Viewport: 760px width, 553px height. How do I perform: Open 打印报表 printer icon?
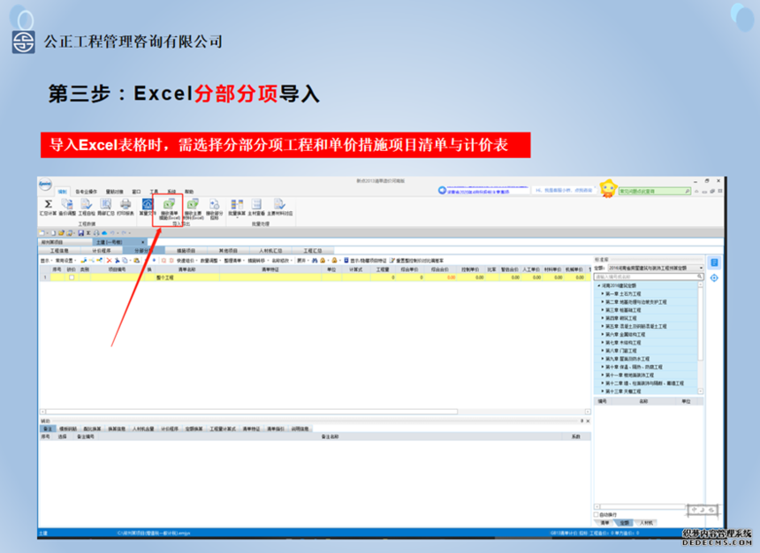pyautogui.click(x=125, y=204)
